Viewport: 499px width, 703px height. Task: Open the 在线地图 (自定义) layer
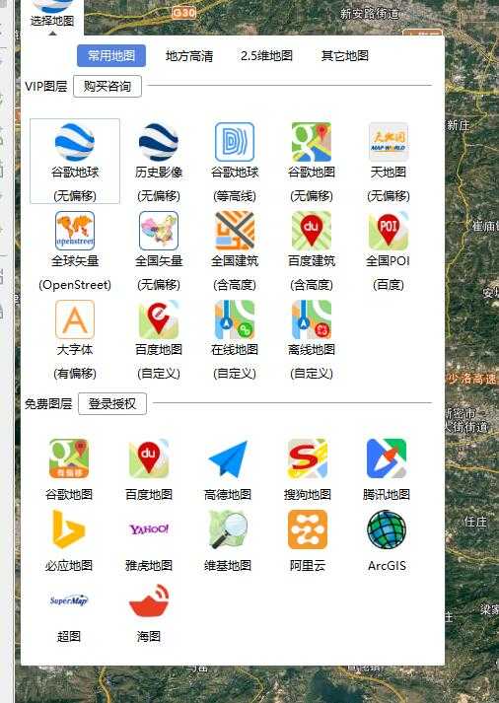coord(235,339)
